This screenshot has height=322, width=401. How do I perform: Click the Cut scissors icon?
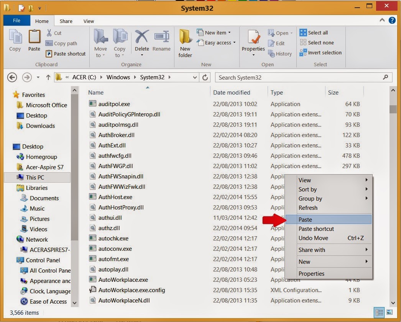(x=49, y=33)
